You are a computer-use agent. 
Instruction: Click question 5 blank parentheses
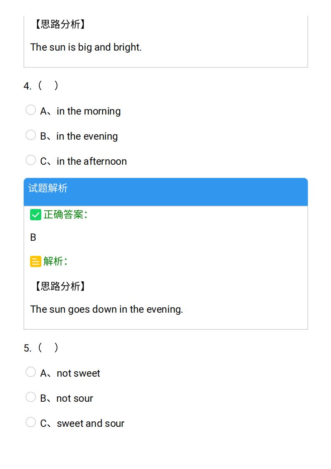pyautogui.click(x=48, y=348)
